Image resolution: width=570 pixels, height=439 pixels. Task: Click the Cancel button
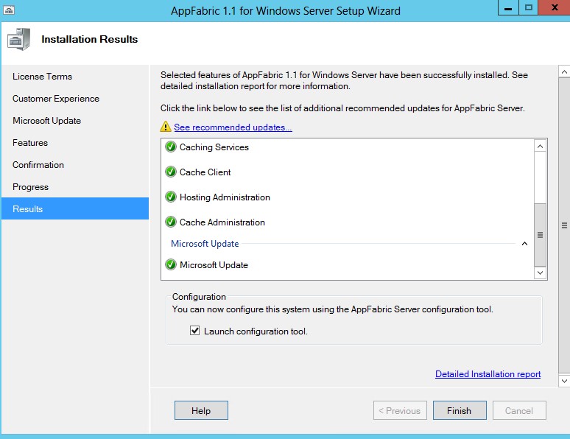click(x=519, y=410)
